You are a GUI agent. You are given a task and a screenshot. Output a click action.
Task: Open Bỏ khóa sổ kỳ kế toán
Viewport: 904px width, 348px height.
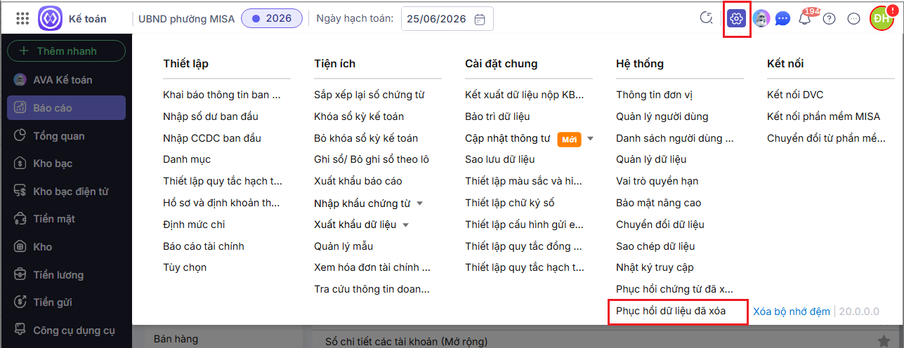tap(366, 138)
